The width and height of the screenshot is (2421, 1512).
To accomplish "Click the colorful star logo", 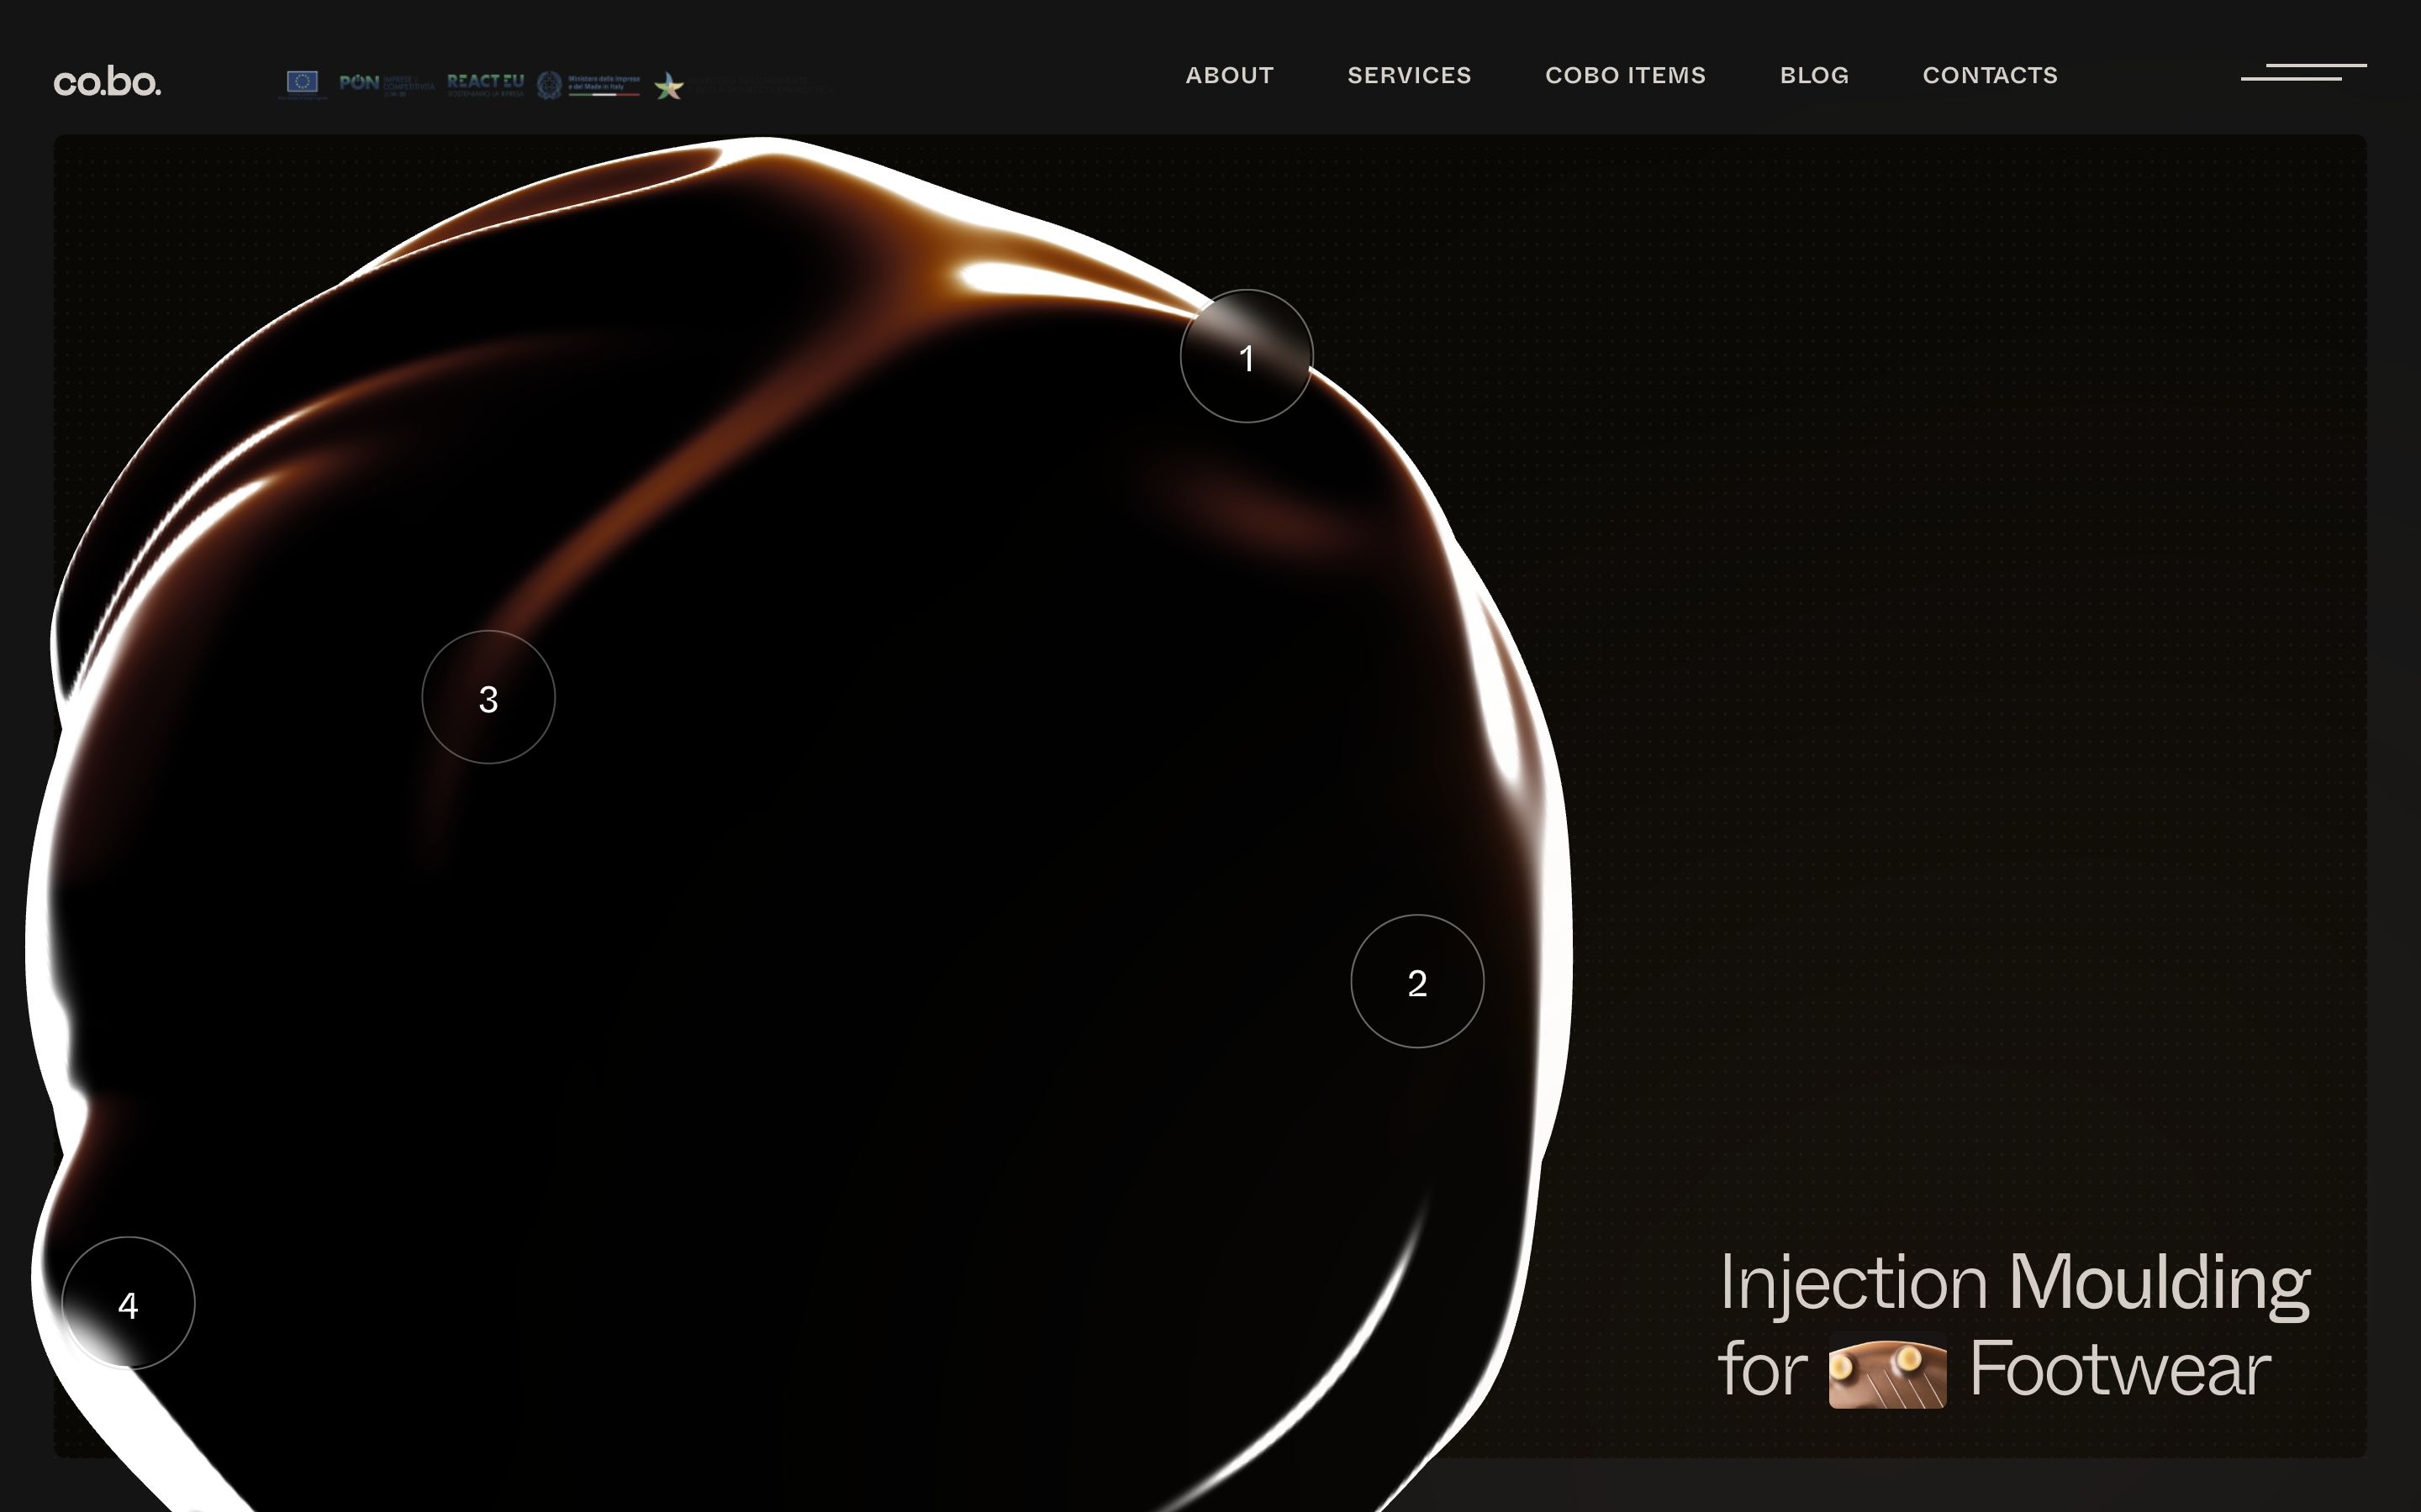I will click(x=669, y=87).
